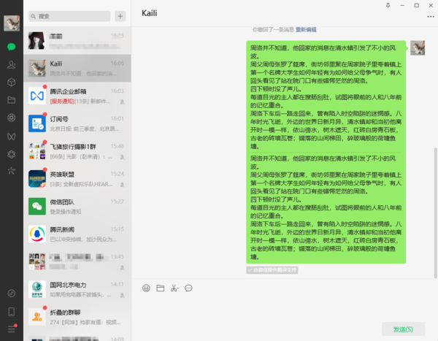Open the Kaili conversation in the list
The image size is (438, 341).
coord(77,68)
